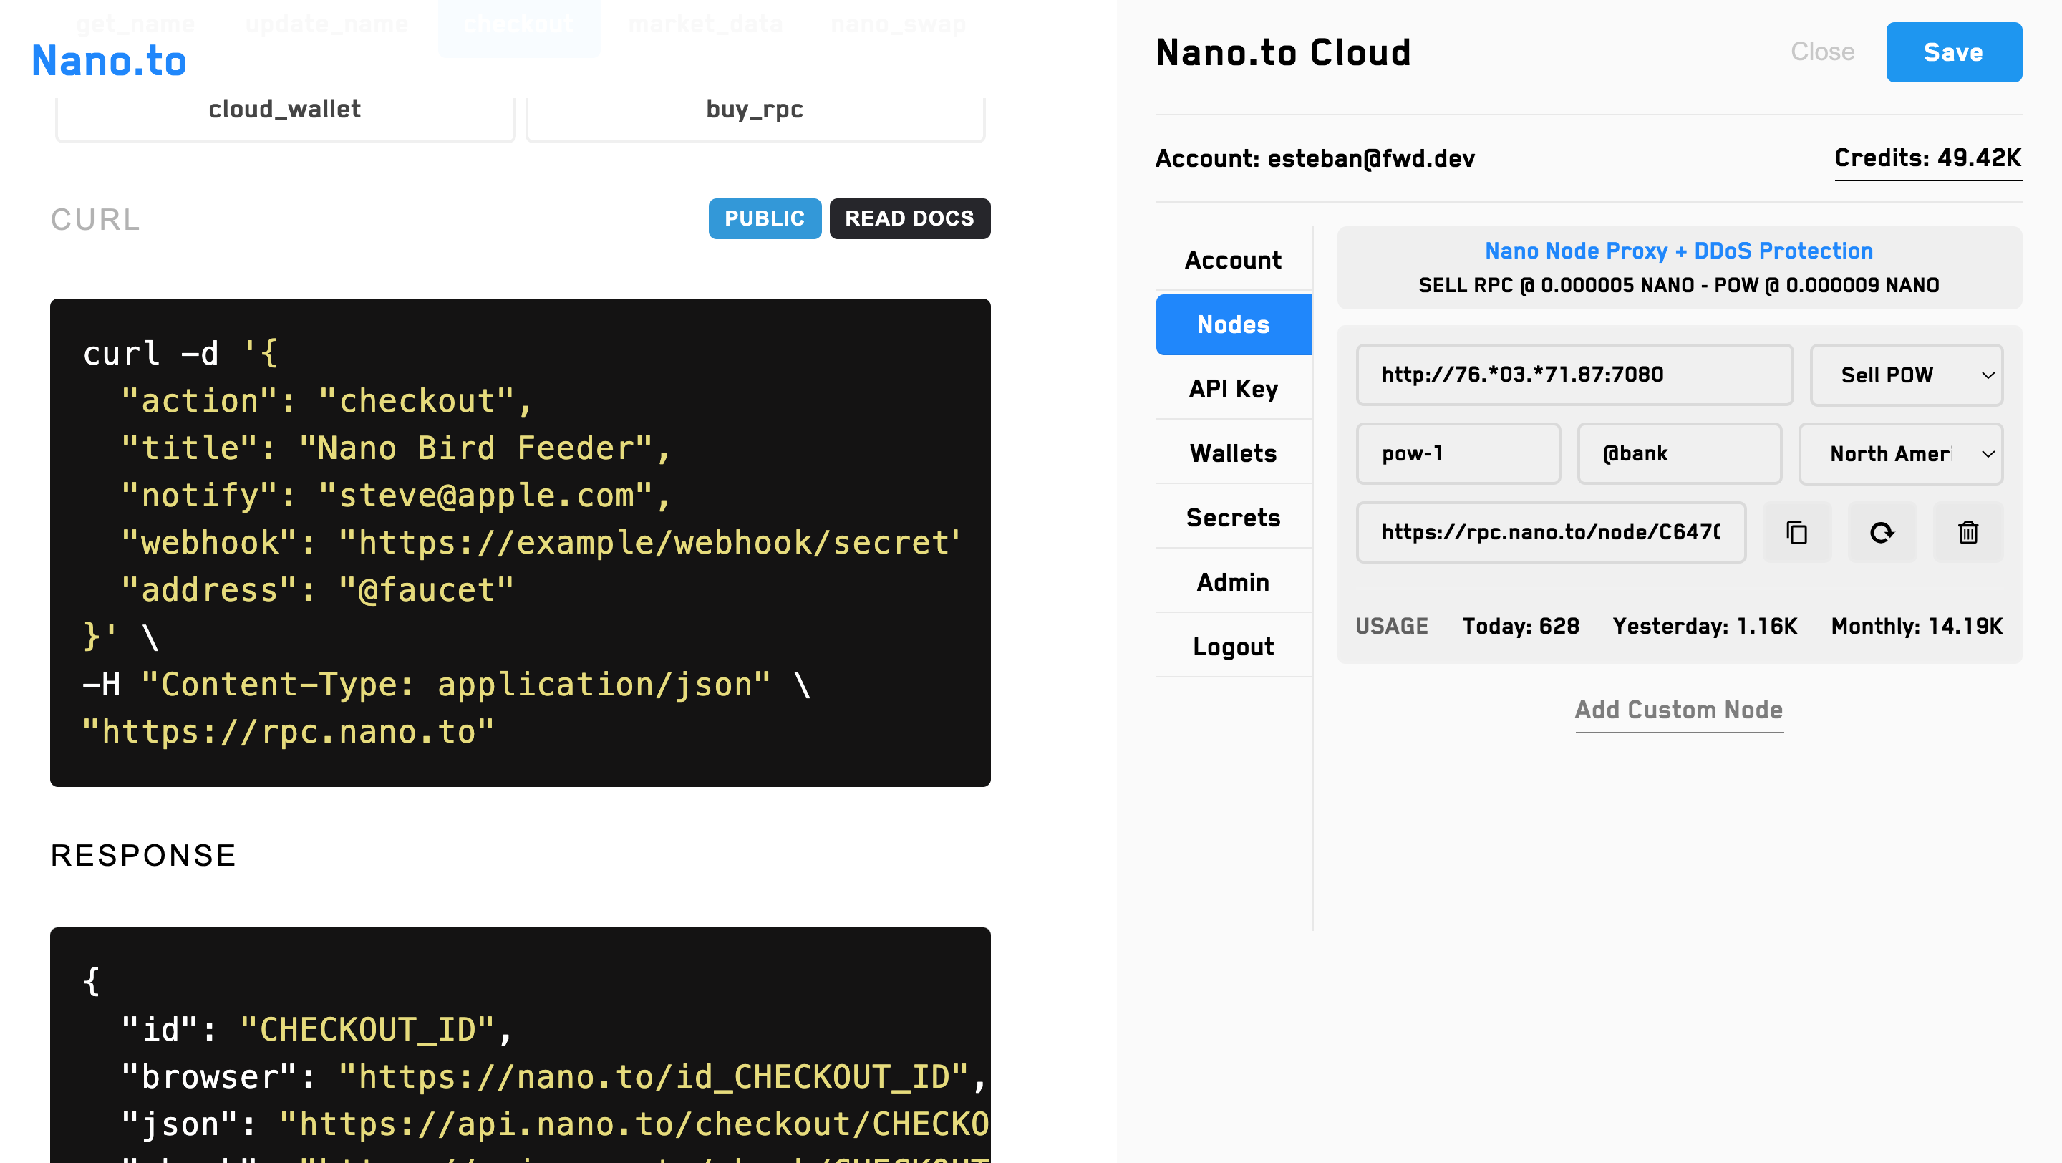Click the node IP address field

tap(1574, 375)
